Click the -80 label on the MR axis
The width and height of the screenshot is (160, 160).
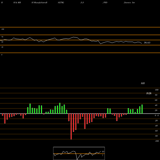pos(156,136)
